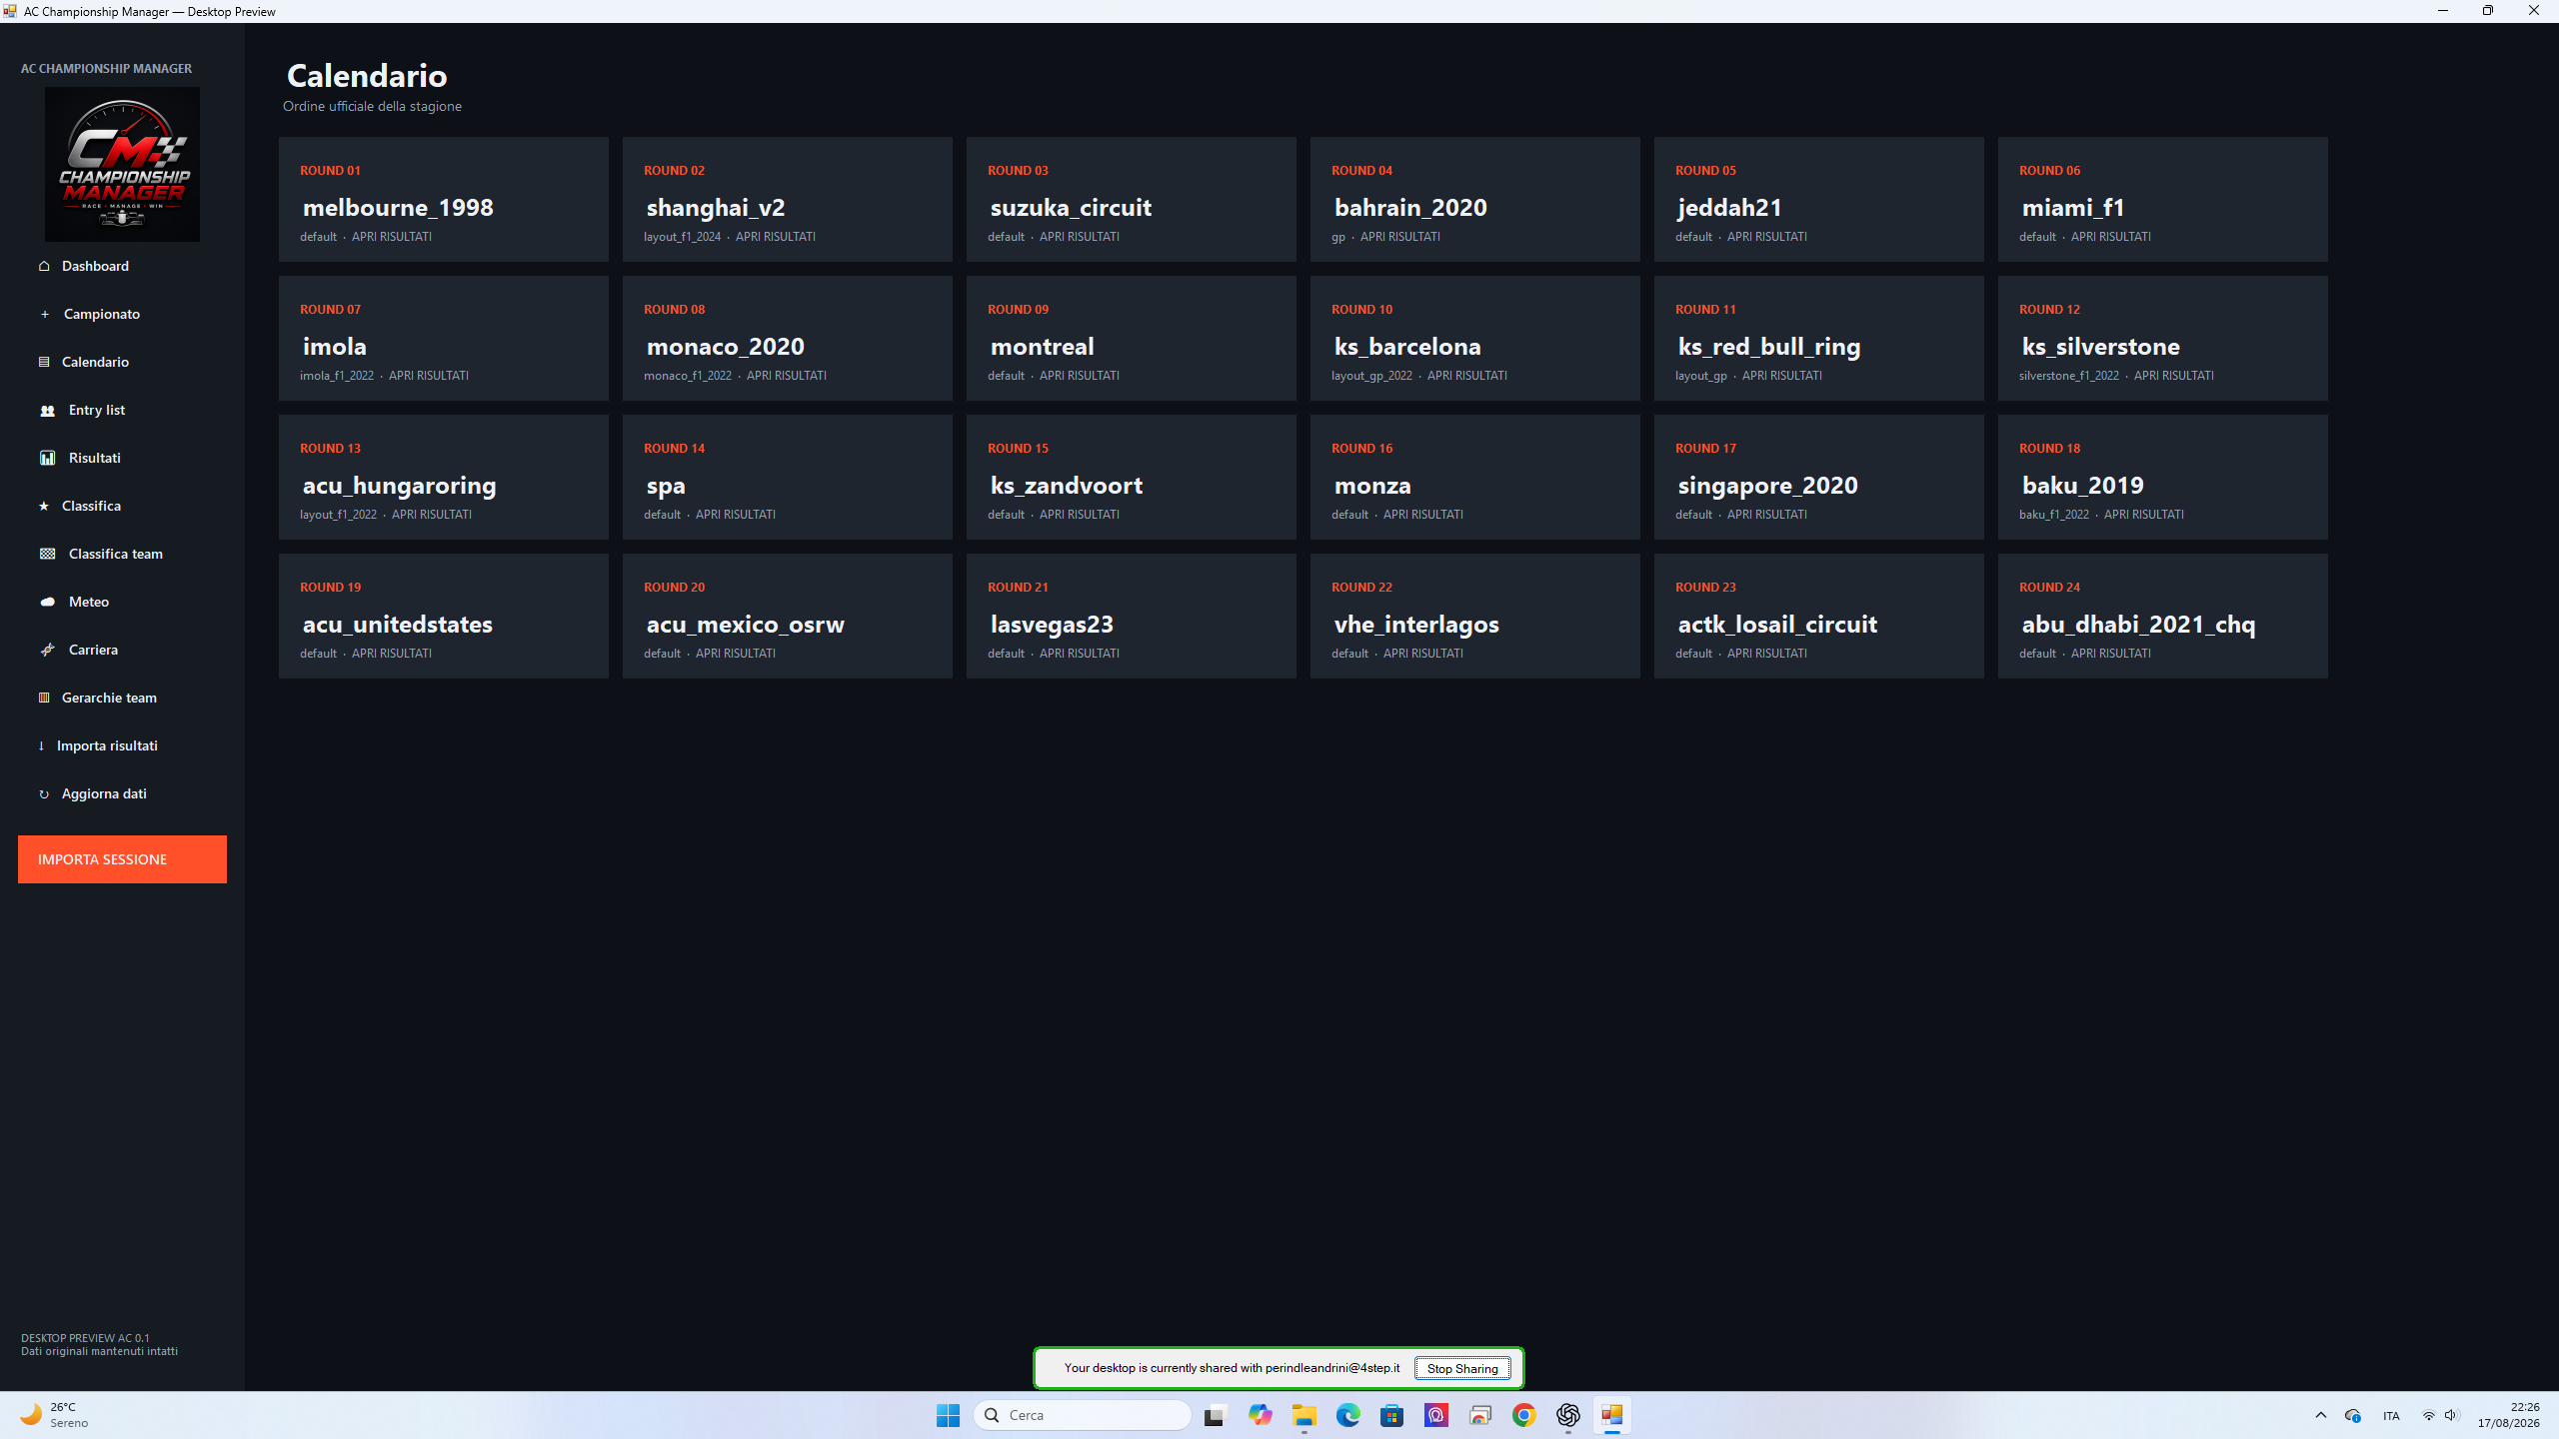
Task: Click the Meteo cloud icon
Action: [x=47, y=602]
